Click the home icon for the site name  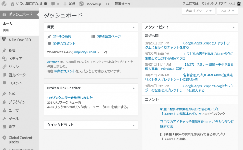(13, 4)
